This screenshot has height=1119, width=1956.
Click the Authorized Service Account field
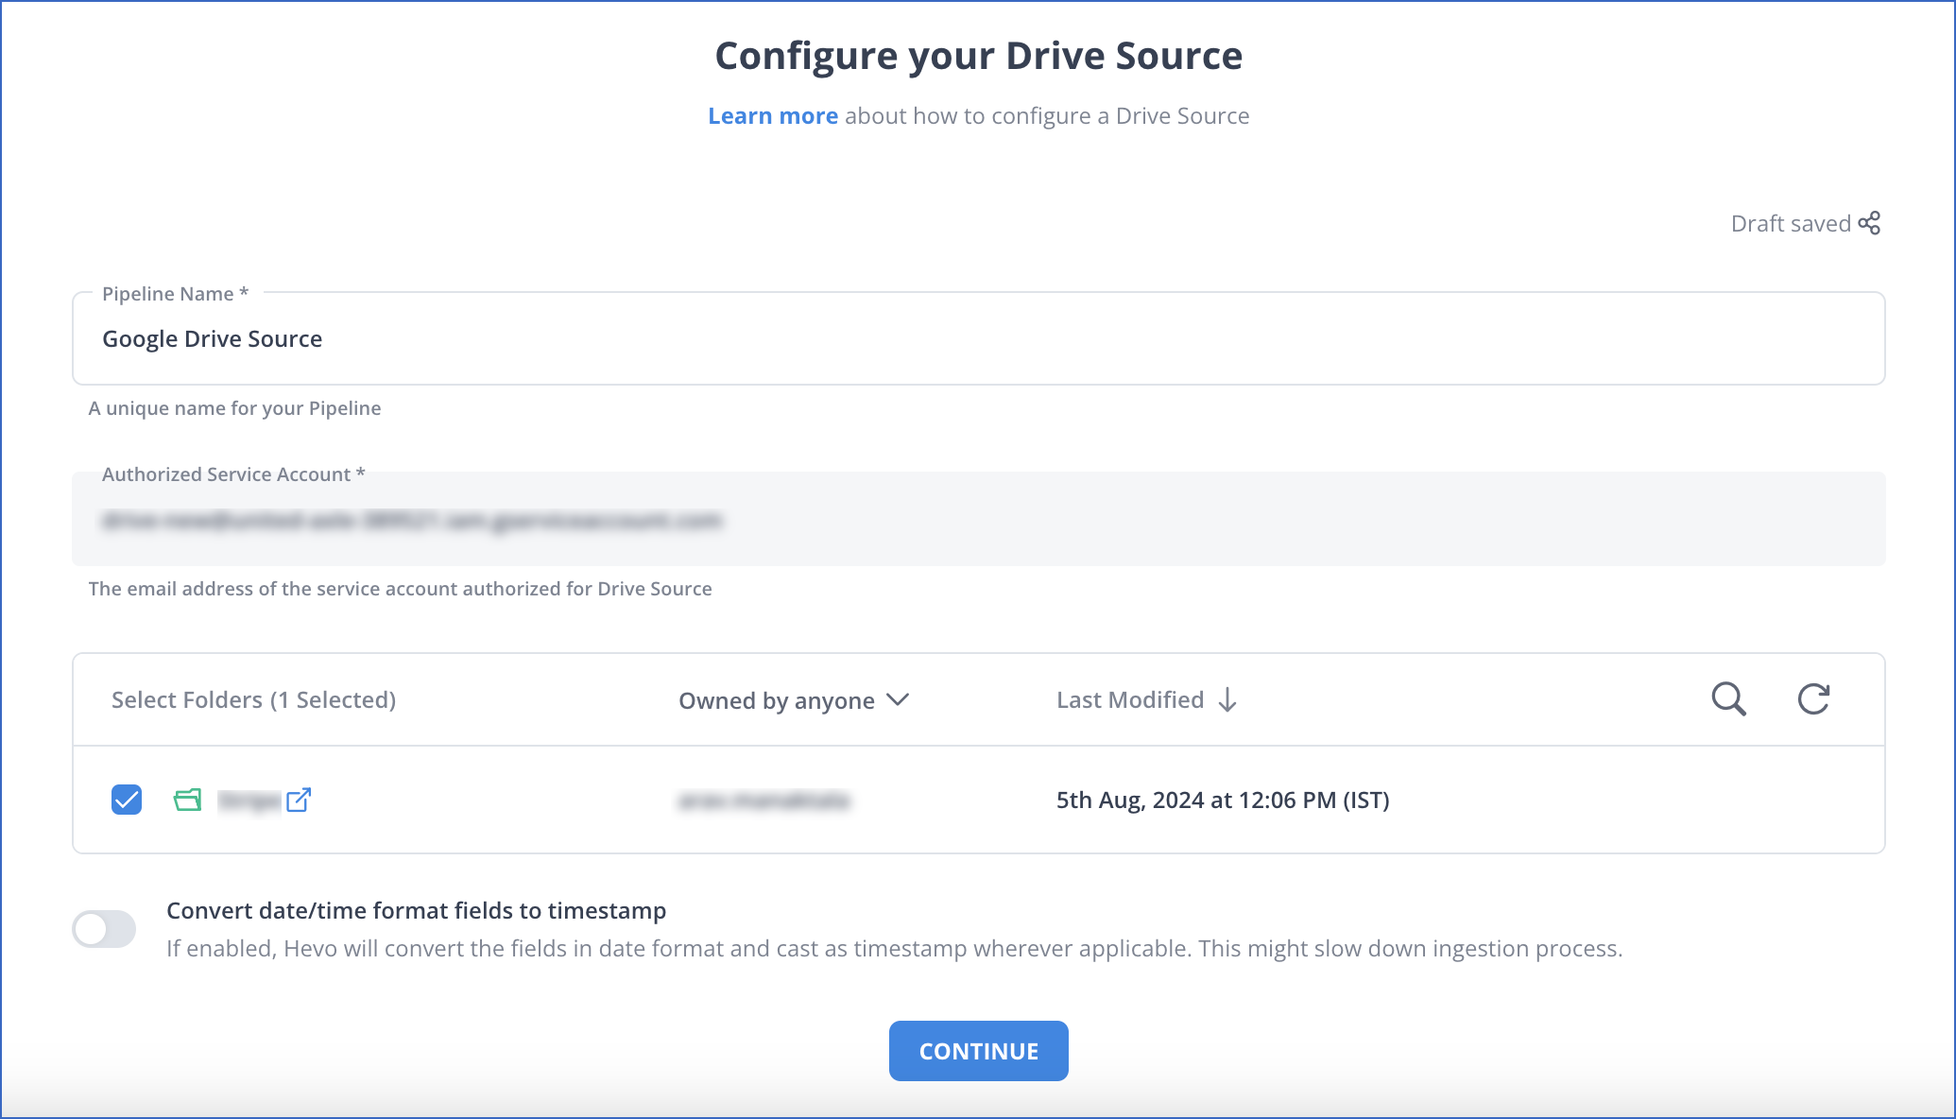(x=979, y=519)
